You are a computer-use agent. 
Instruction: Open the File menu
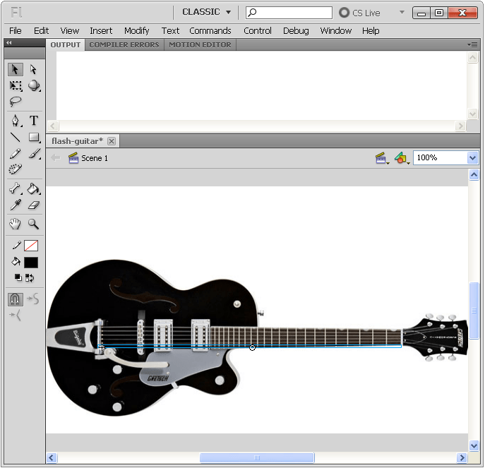coord(15,30)
